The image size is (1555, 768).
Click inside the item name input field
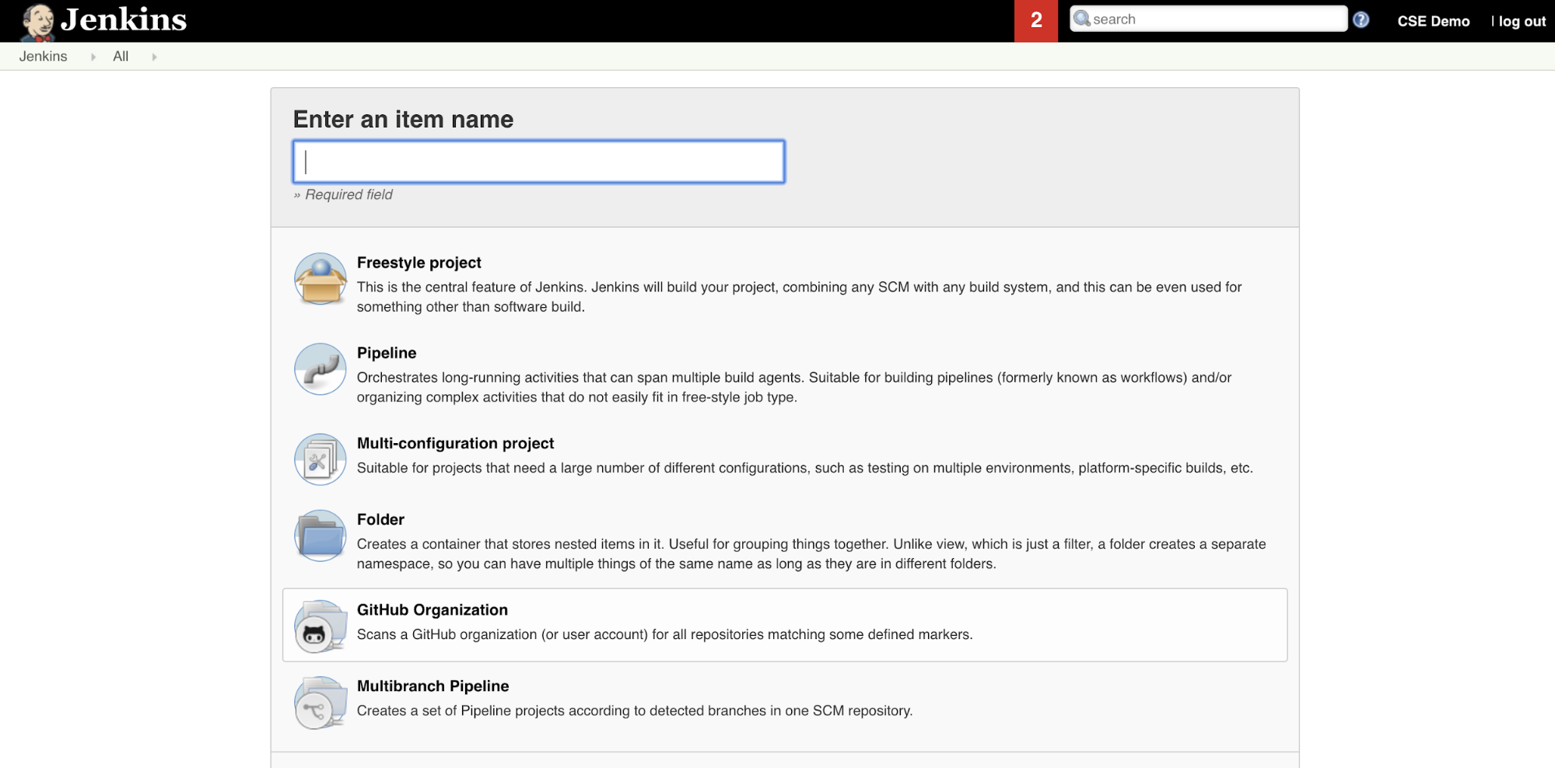(538, 162)
